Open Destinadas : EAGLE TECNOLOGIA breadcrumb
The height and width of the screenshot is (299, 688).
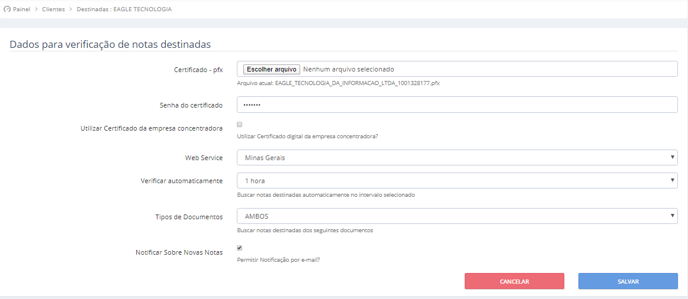124,9
